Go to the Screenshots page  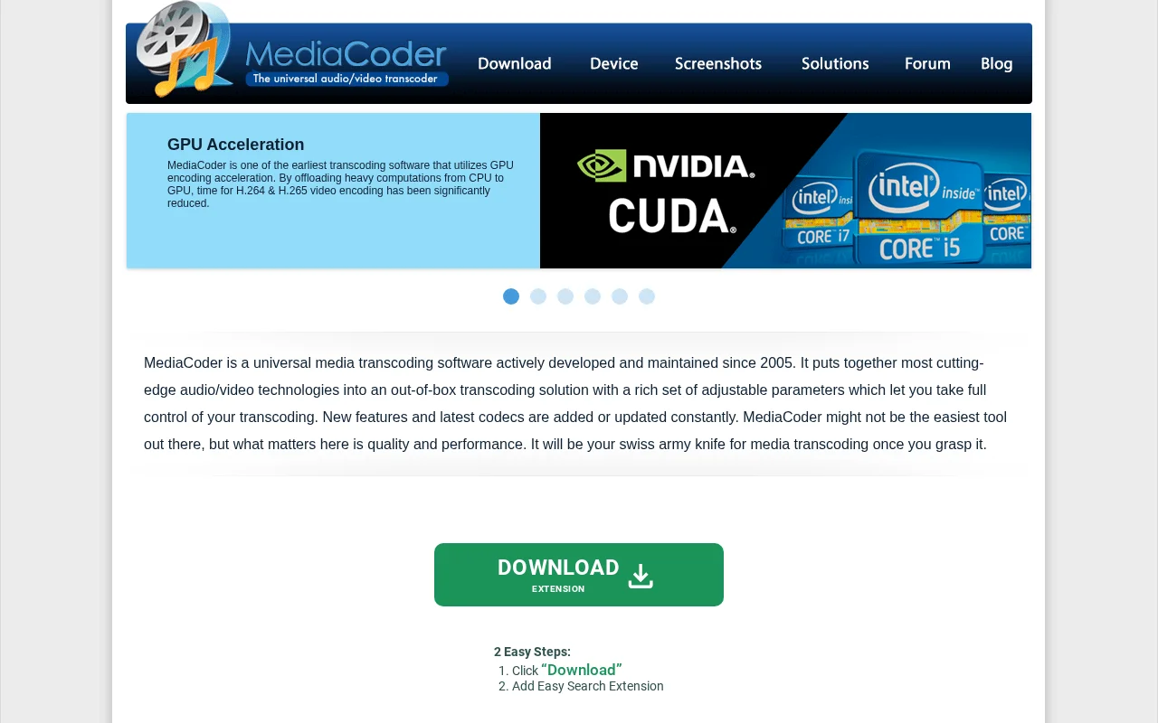coord(718,63)
